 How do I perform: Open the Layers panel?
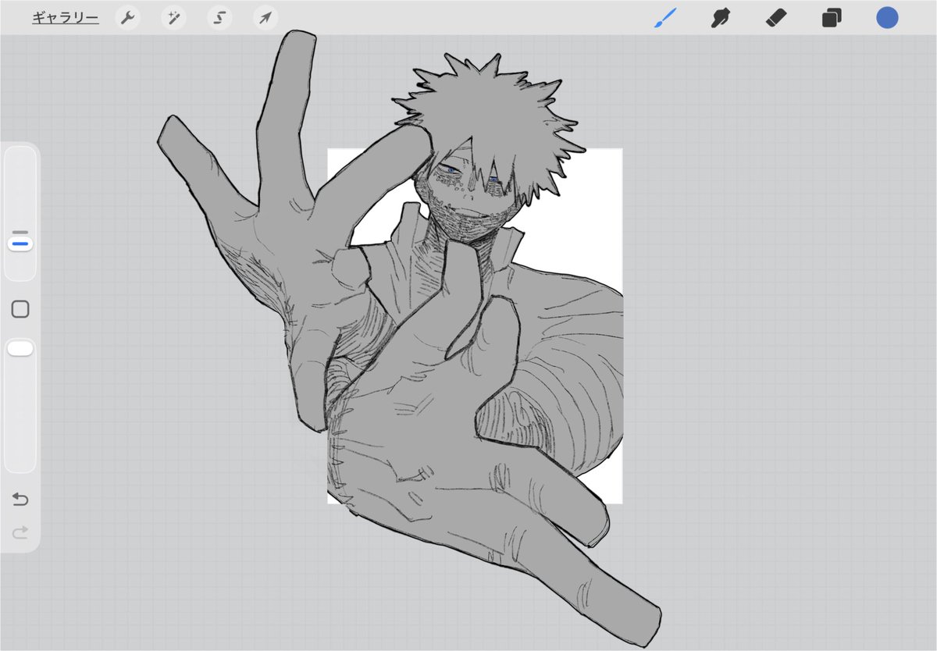point(832,17)
